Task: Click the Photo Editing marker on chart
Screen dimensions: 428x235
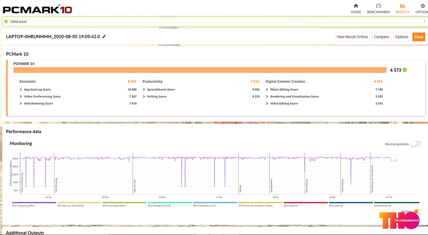Action: pos(307,186)
